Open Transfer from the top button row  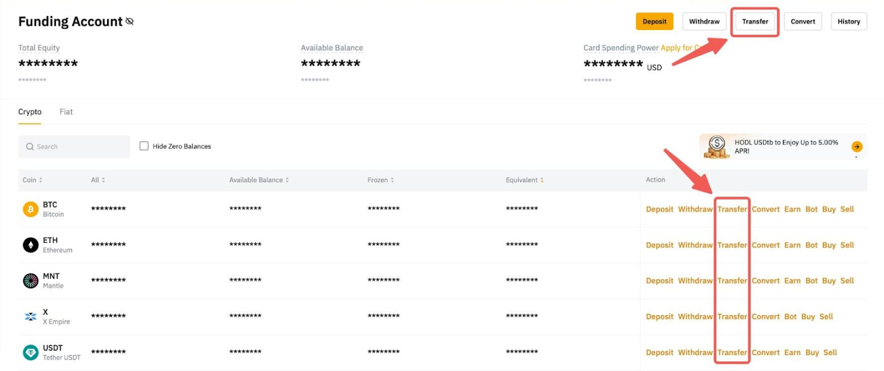click(755, 22)
